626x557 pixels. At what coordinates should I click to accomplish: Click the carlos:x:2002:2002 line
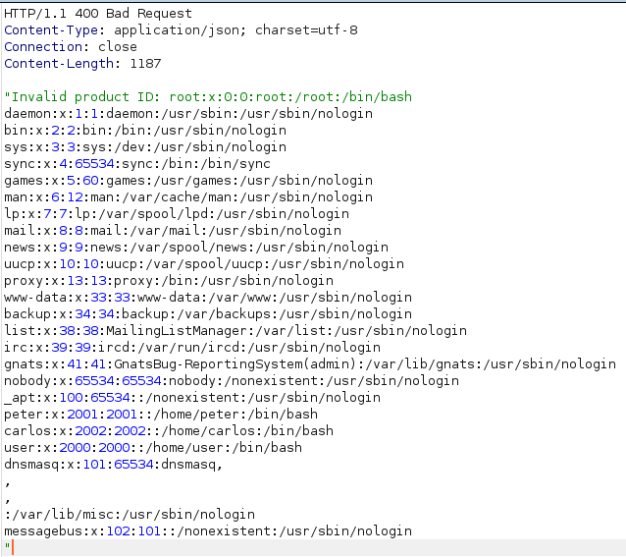169,431
